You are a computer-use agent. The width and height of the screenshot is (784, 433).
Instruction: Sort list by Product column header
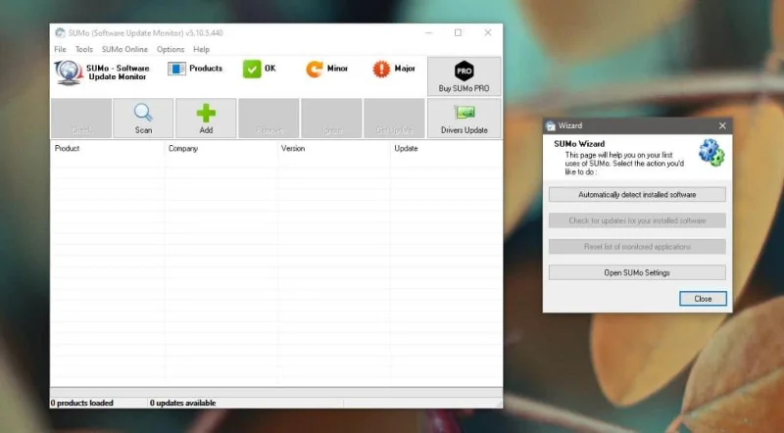(108, 149)
